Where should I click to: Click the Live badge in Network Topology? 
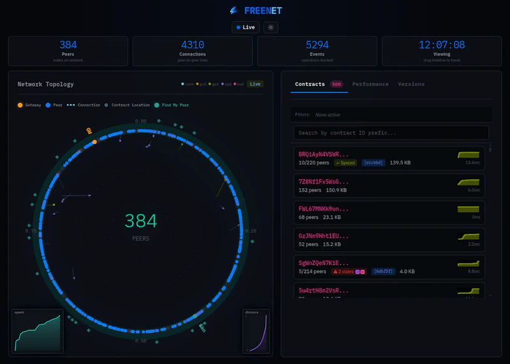pyautogui.click(x=255, y=84)
